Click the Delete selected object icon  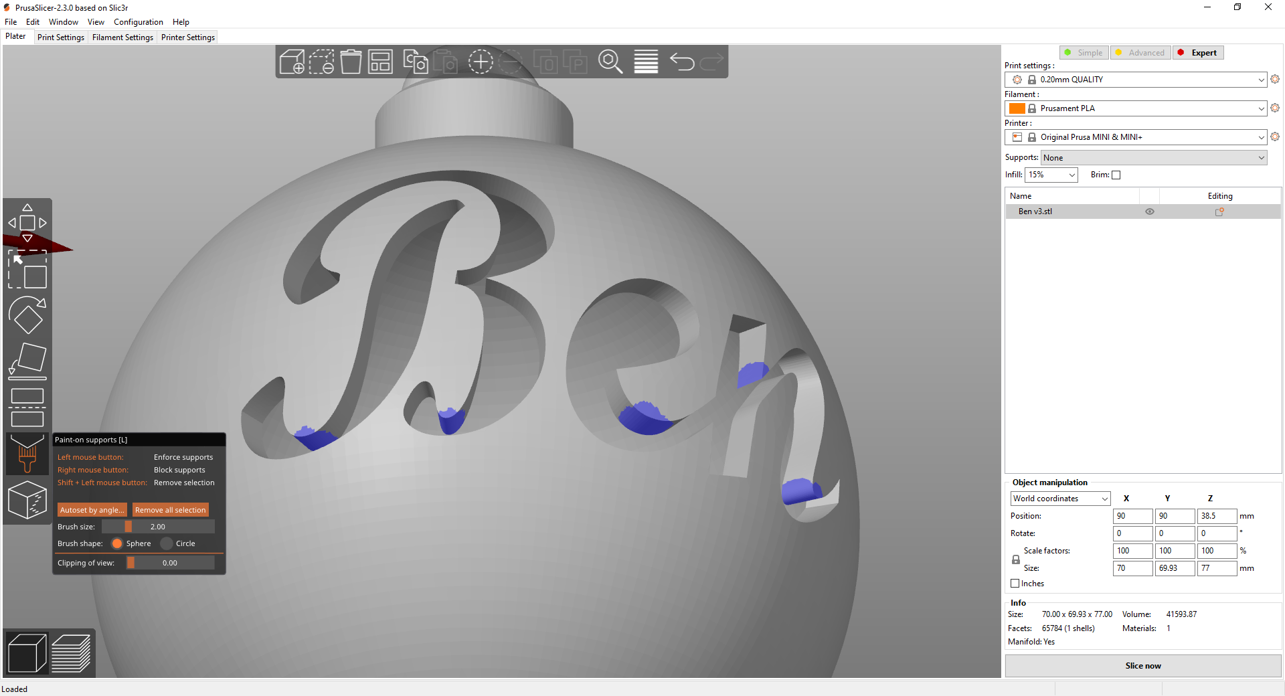(x=321, y=62)
